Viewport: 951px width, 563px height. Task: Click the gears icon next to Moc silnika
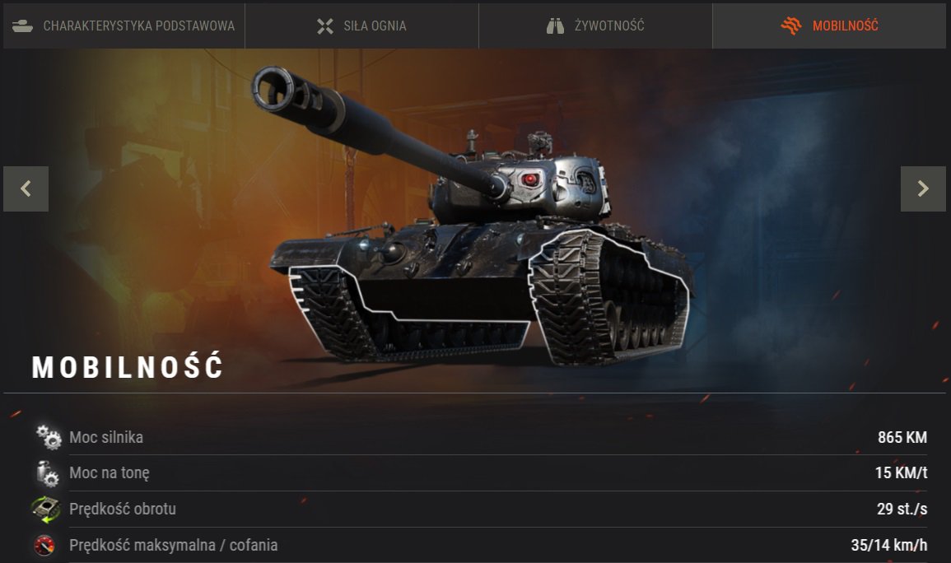48,437
